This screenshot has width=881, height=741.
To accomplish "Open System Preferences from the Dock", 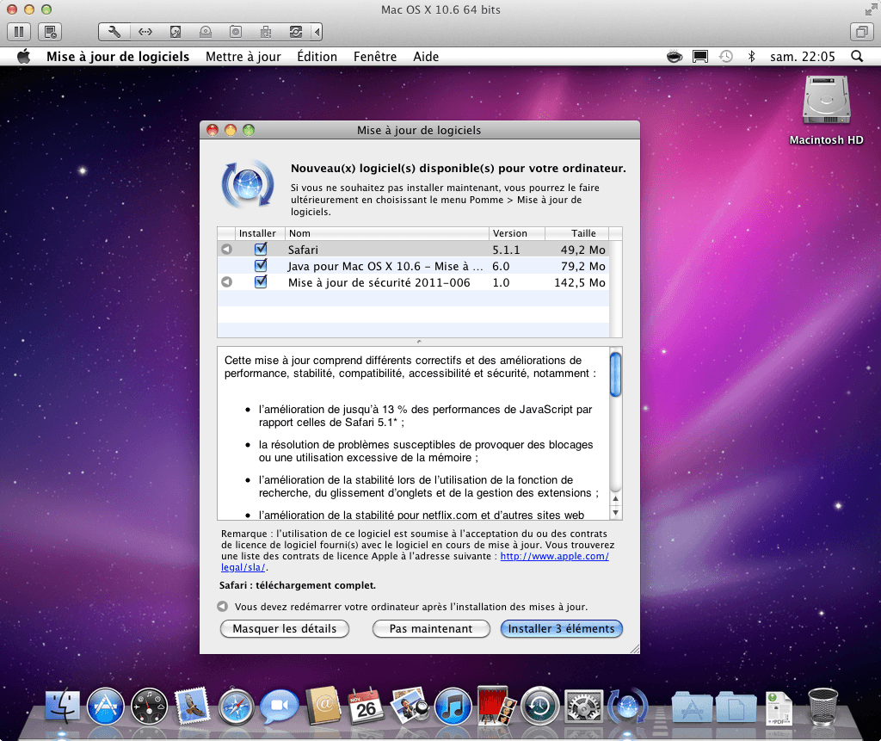I will click(x=583, y=706).
